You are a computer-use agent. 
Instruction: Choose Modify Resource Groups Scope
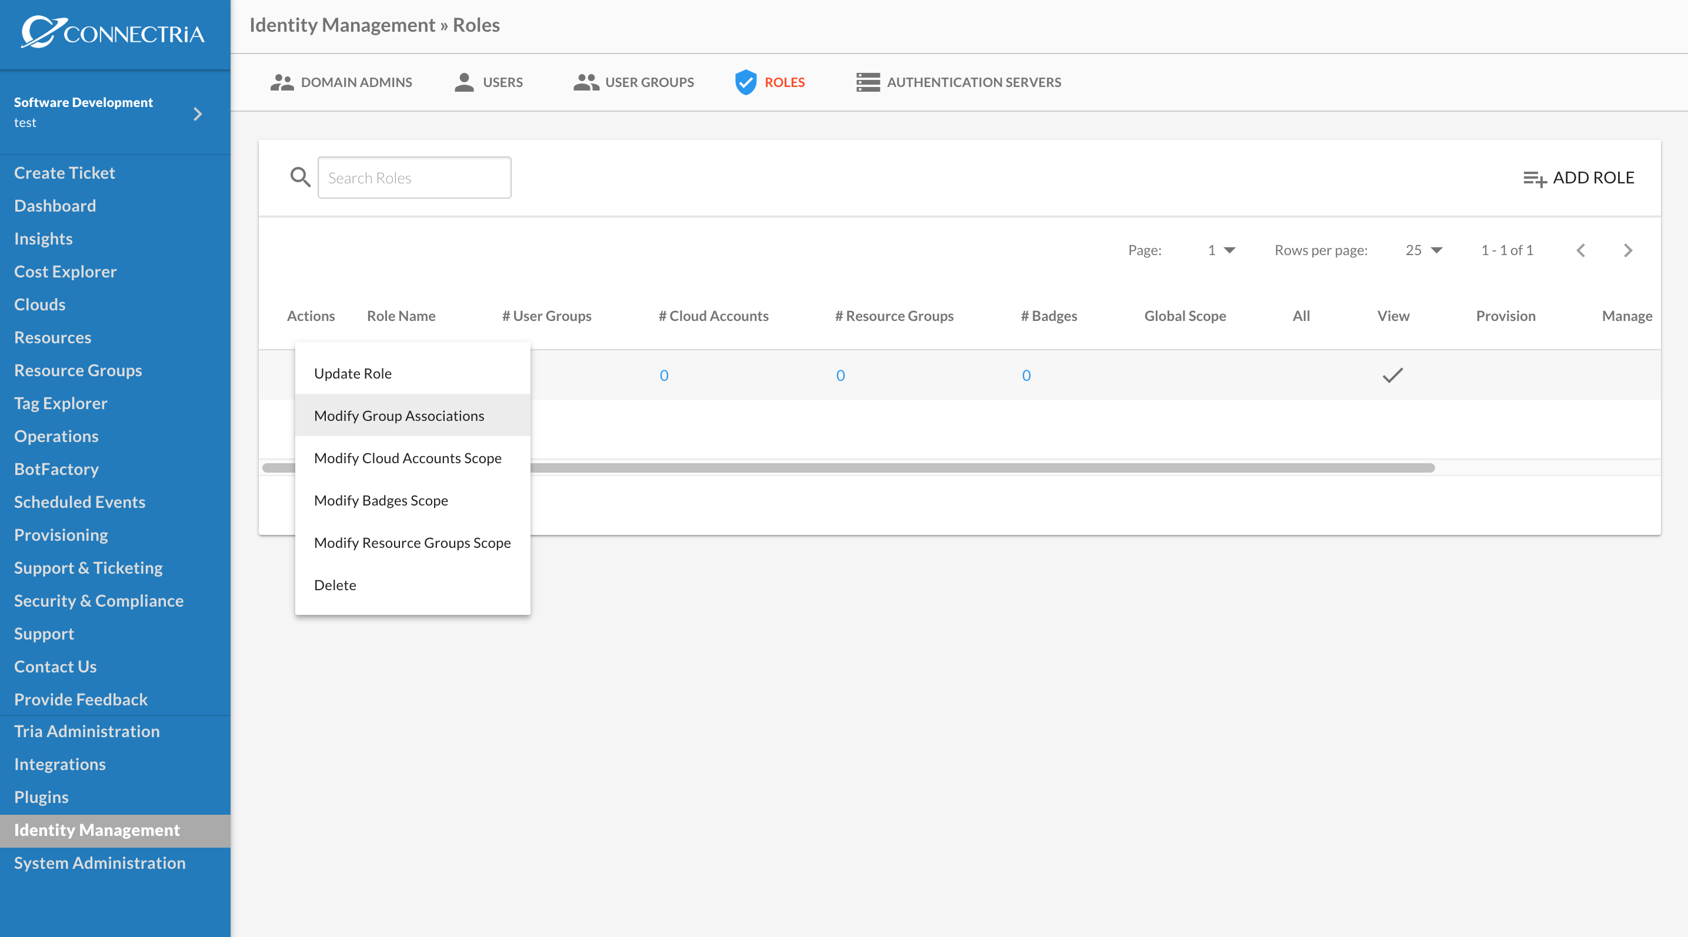(412, 543)
